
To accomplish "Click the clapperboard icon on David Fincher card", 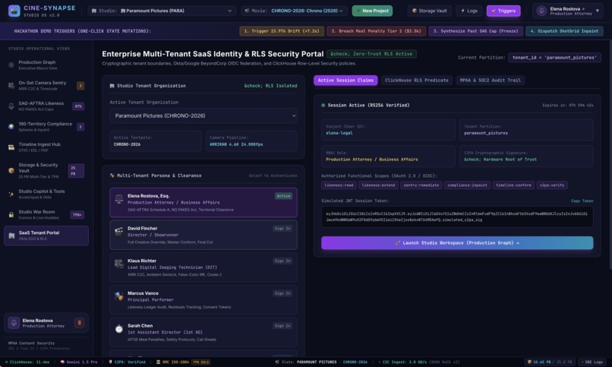I will 119,232.
